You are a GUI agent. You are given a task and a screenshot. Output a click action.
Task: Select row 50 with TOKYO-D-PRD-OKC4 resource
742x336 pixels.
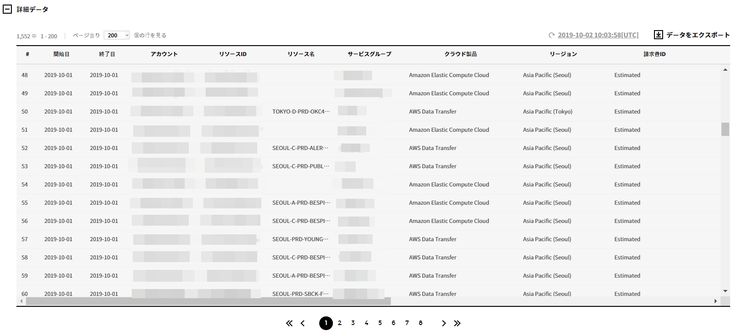(x=301, y=112)
